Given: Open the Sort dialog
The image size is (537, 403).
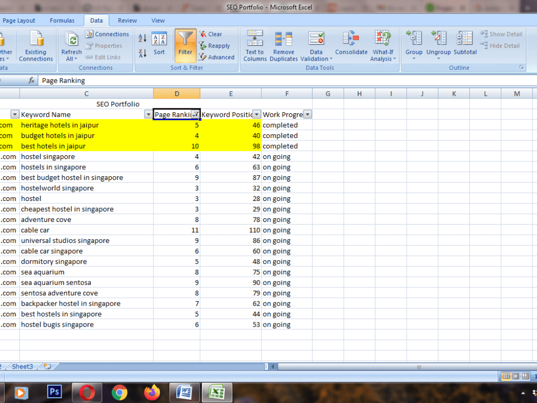Looking at the screenshot, I should click(x=159, y=44).
